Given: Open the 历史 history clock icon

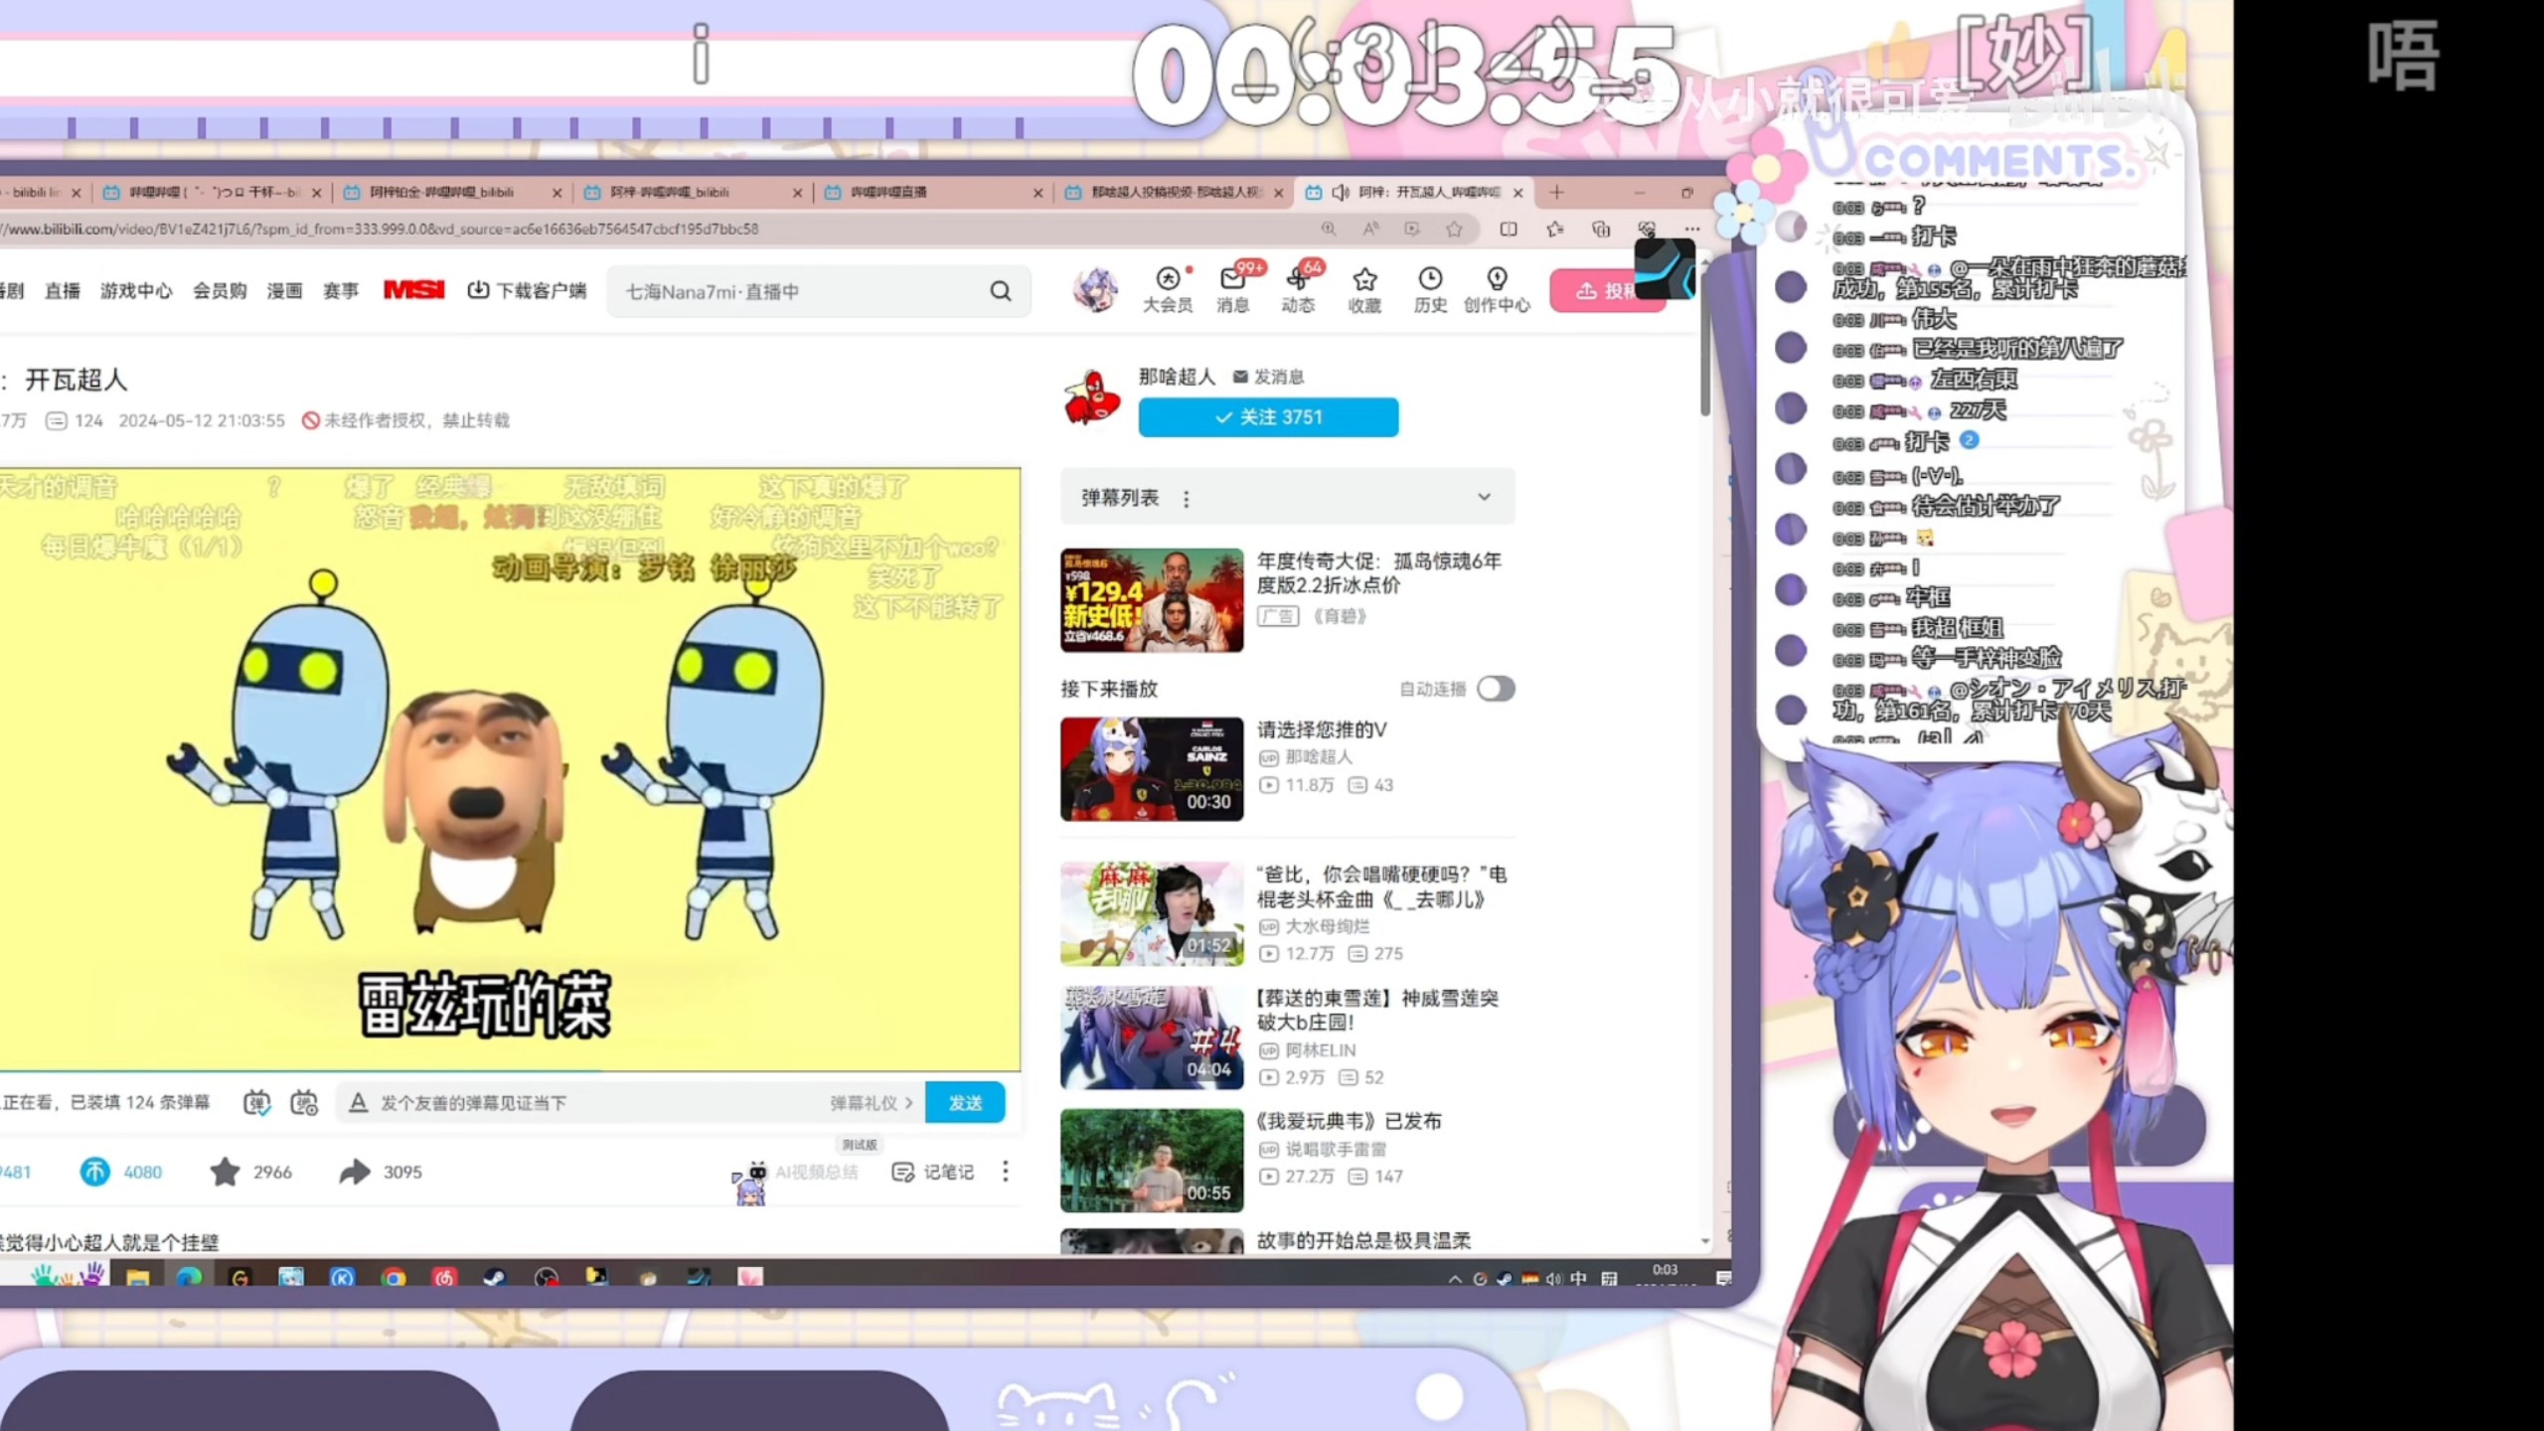Looking at the screenshot, I should (1430, 290).
